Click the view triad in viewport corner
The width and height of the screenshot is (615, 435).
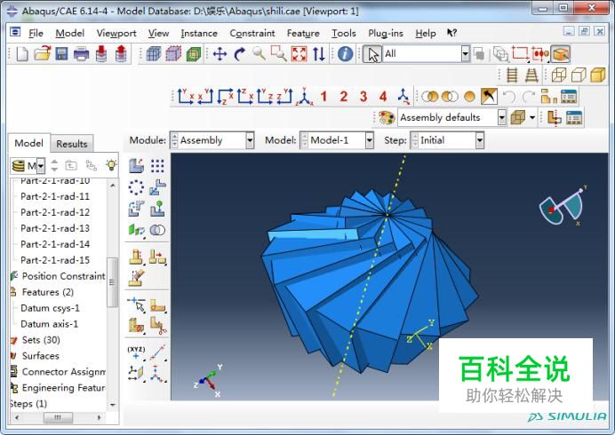[x=207, y=381]
